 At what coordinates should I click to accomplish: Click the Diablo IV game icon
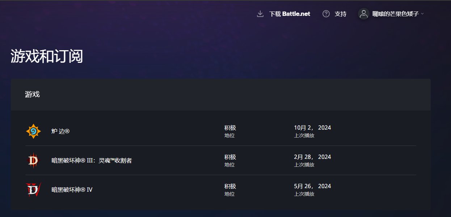(x=33, y=190)
